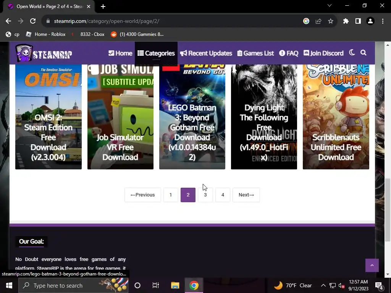Click page vertical scrollbar thumb
This screenshot has width=391, height=293.
388,210
